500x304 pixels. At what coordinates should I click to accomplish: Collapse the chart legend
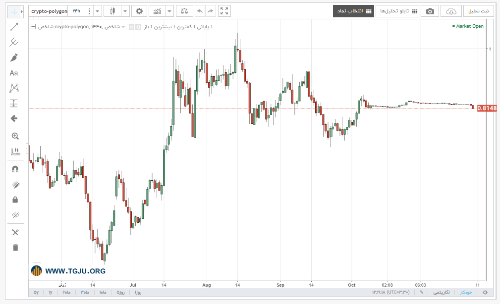click(x=33, y=27)
